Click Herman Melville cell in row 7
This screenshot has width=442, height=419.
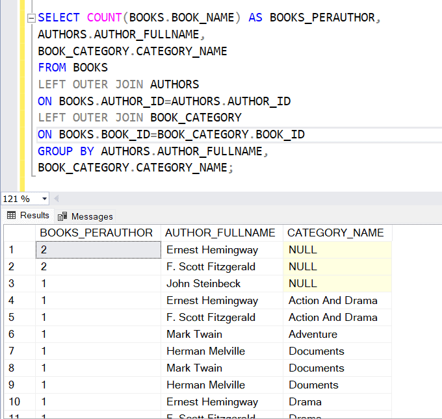tap(222, 351)
